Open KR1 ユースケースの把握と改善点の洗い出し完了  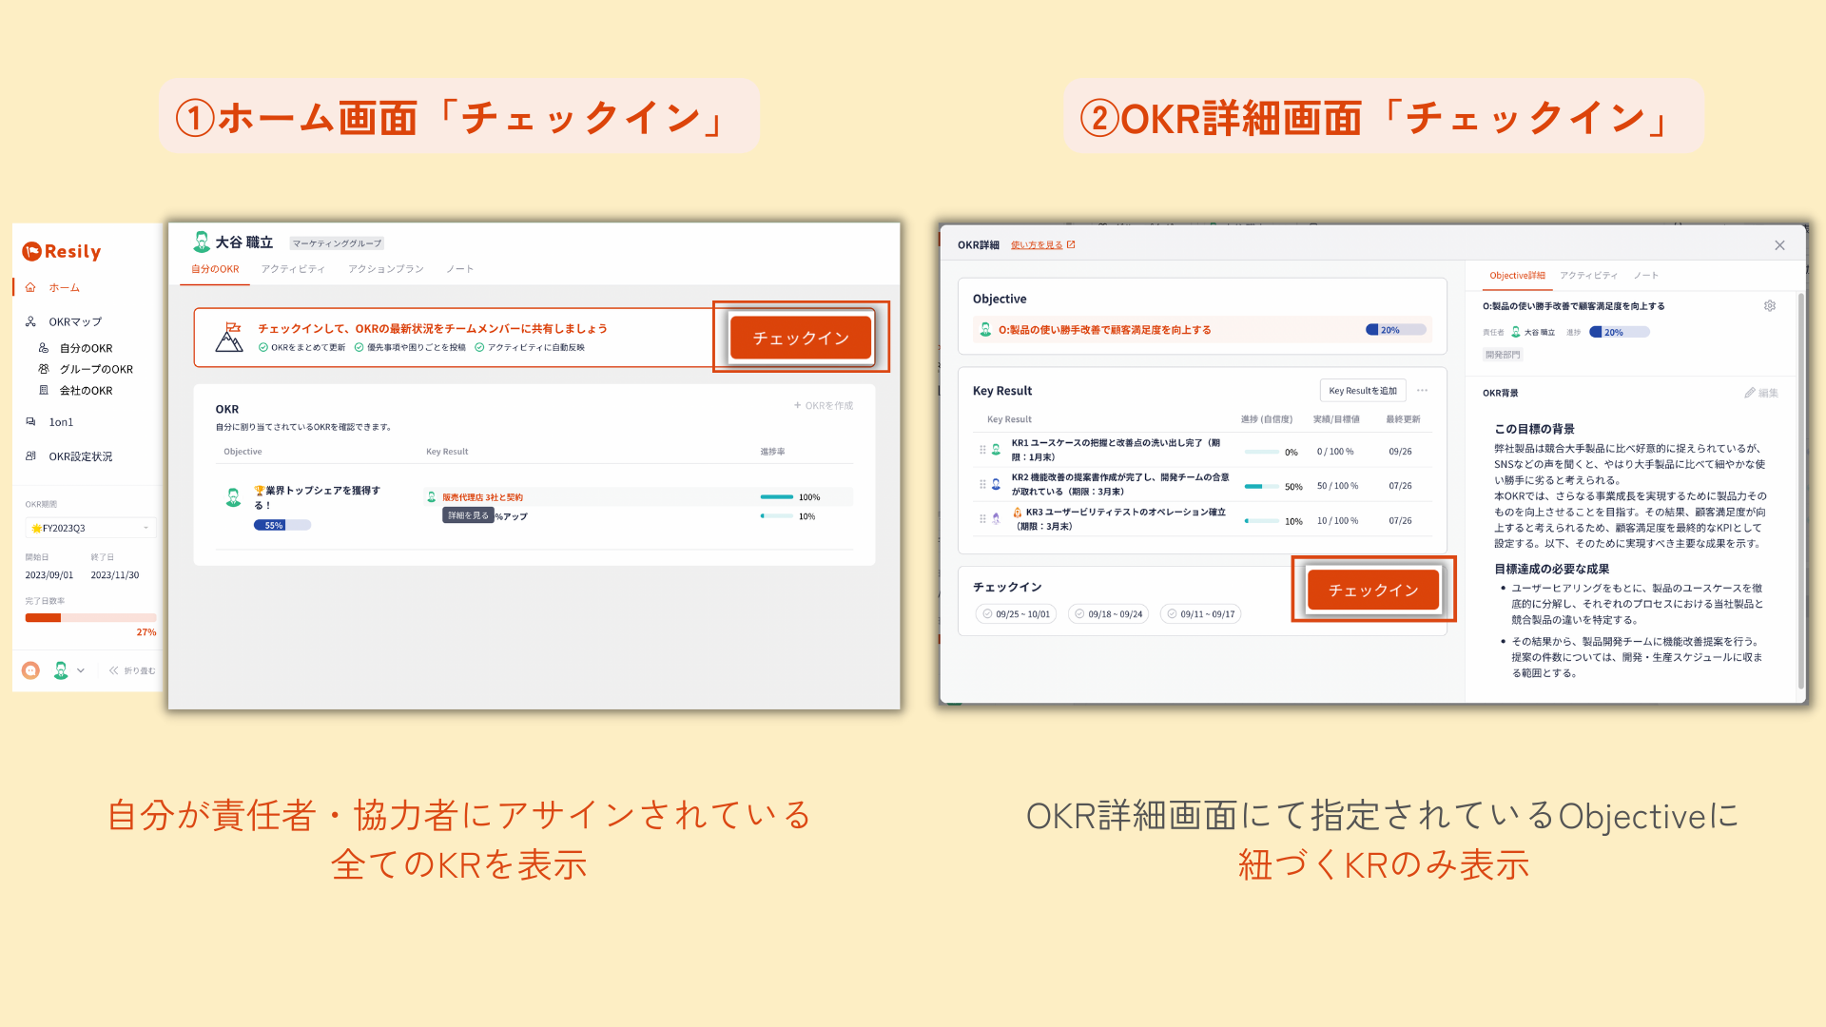(1115, 450)
